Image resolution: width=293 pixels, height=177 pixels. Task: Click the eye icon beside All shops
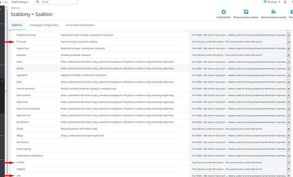click(265, 2)
